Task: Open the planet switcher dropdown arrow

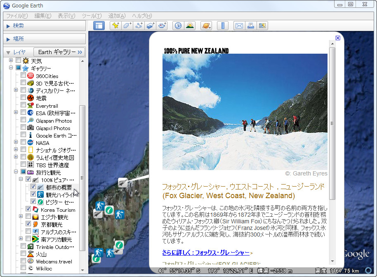Action: click(x=210, y=27)
